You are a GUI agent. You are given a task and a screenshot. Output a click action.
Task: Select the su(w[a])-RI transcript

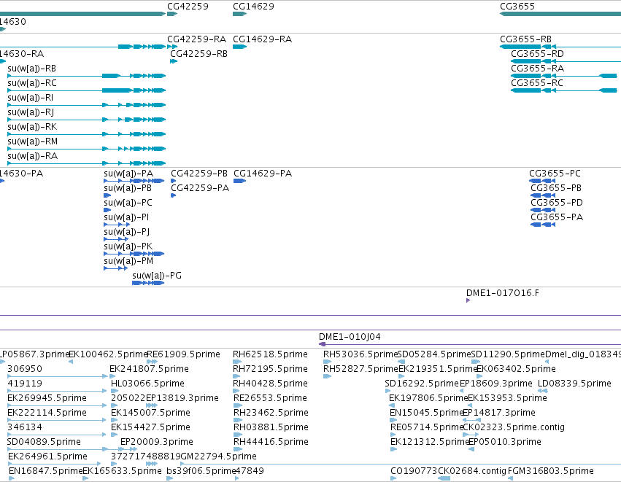[30, 98]
